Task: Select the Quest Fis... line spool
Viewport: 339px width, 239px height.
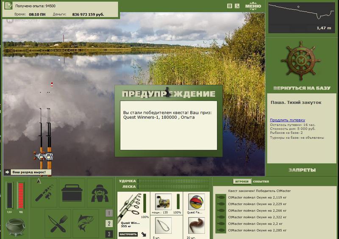Action: pyautogui.click(x=196, y=202)
